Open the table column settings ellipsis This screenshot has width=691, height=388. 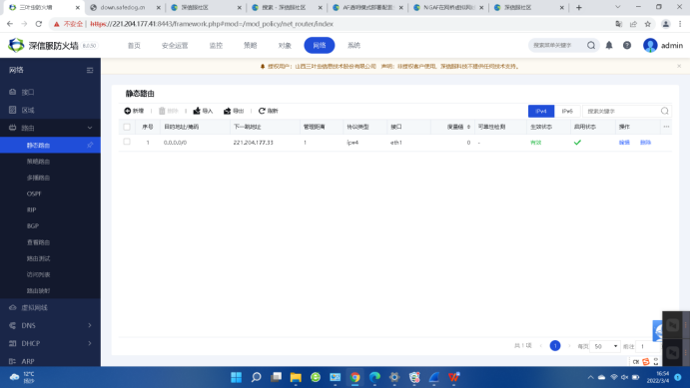click(x=666, y=127)
